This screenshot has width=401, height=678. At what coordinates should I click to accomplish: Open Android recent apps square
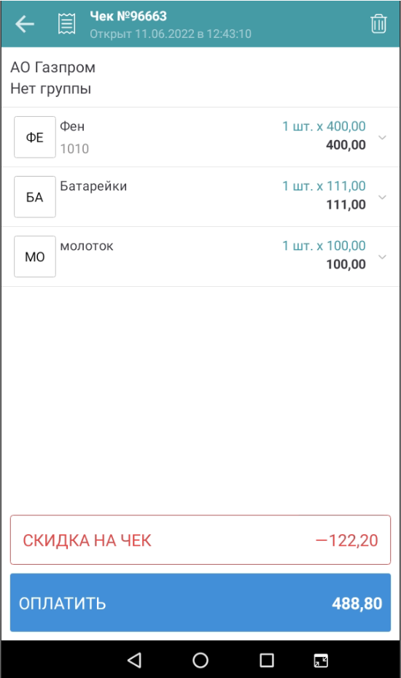click(x=267, y=660)
